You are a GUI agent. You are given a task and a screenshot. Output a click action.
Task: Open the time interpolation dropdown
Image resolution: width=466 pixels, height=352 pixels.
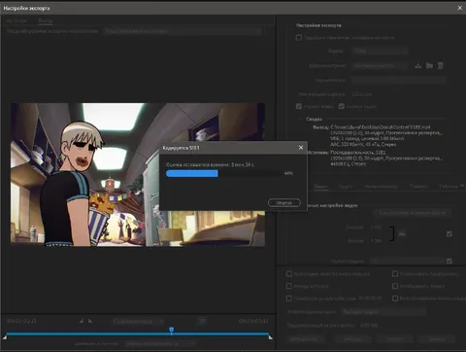point(383,312)
